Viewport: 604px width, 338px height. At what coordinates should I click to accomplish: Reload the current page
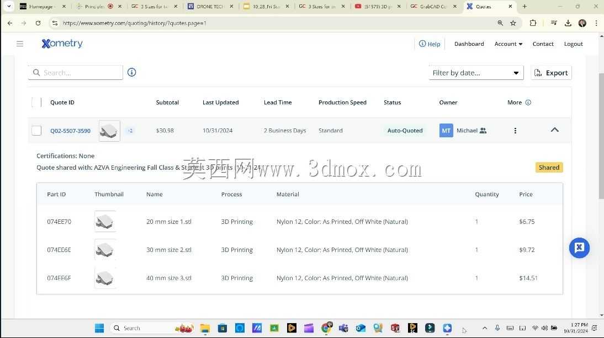click(x=38, y=23)
